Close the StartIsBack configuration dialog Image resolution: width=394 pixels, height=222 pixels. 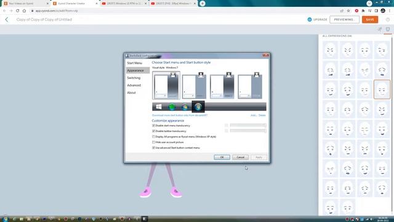coord(265,55)
